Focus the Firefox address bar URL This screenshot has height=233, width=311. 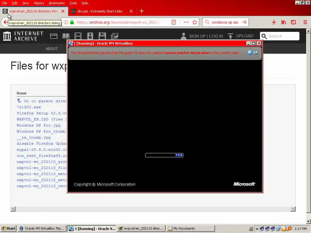pyautogui.click(x=118, y=22)
